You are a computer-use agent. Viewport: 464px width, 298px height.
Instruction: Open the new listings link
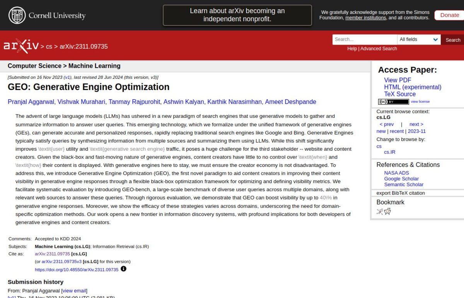pos(381,131)
